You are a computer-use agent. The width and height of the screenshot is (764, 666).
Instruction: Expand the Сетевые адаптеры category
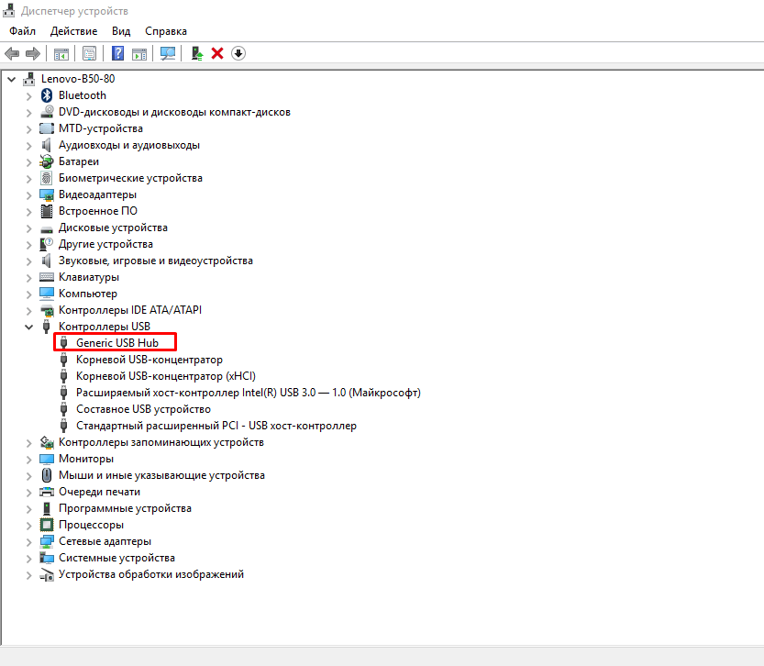pos(28,542)
